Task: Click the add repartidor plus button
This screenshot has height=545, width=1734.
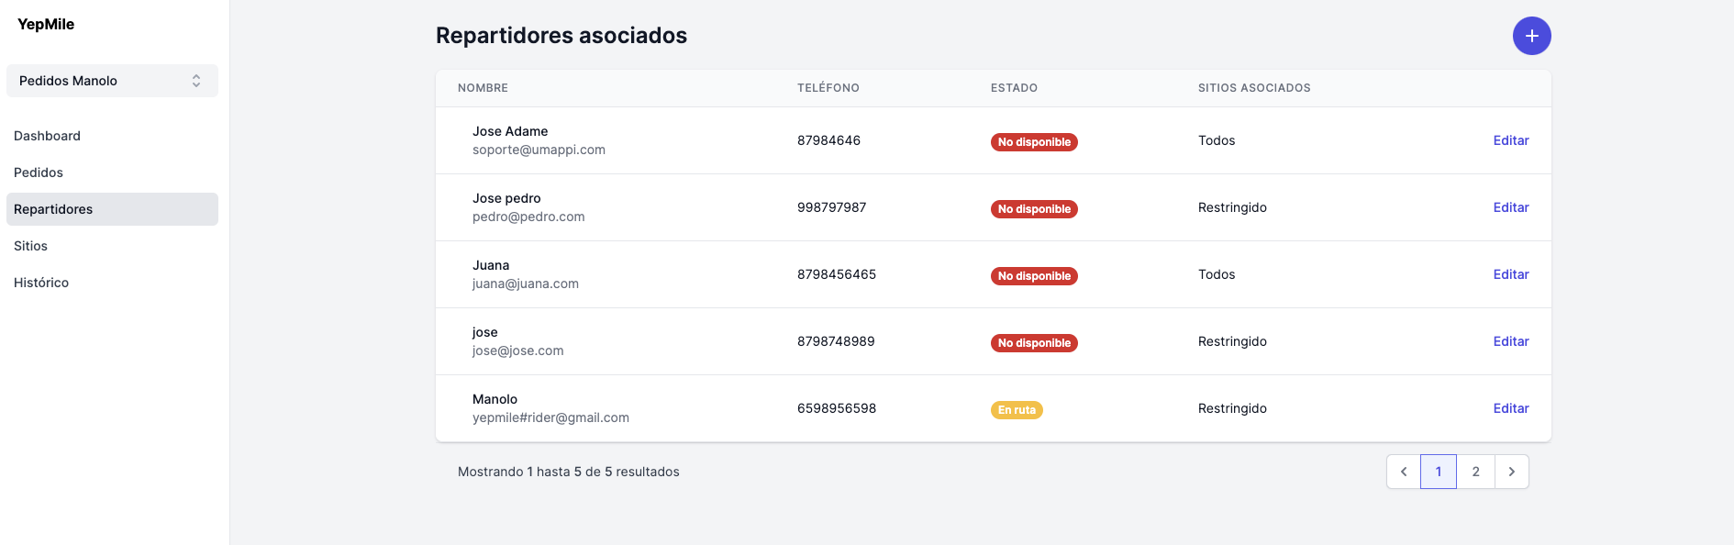Action: pyautogui.click(x=1531, y=36)
